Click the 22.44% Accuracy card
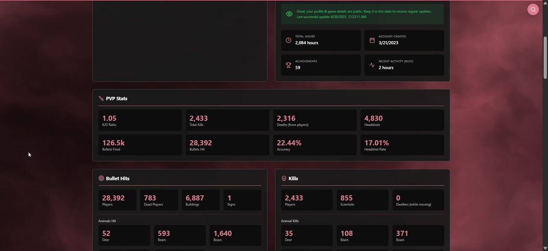The width and height of the screenshot is (548, 251). tap(315, 145)
